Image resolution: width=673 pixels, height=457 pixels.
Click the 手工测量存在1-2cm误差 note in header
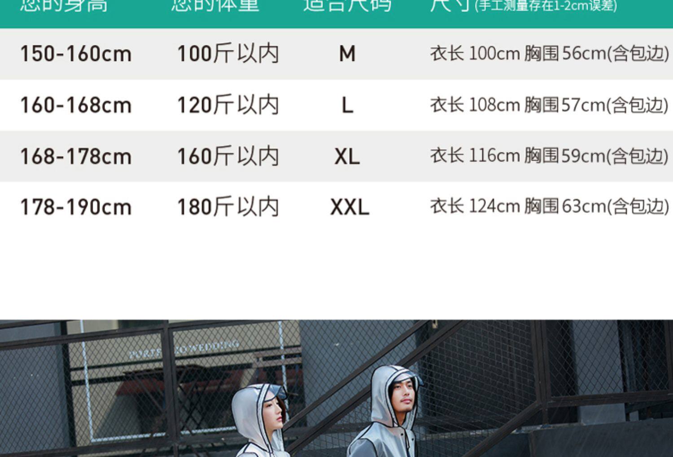(546, 5)
